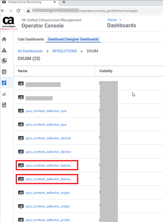The width and height of the screenshot is (163, 222).
Task: Click dashboard icon of first qos_context_selector_origin row
Action: click(21, 193)
